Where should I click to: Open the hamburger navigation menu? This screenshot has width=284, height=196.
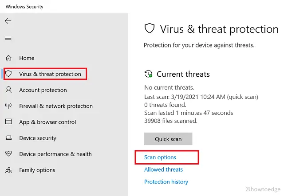click(x=8, y=39)
